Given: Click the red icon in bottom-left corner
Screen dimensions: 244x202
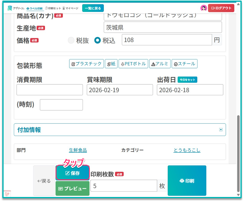Looking at the screenshot, I should 7,194.
